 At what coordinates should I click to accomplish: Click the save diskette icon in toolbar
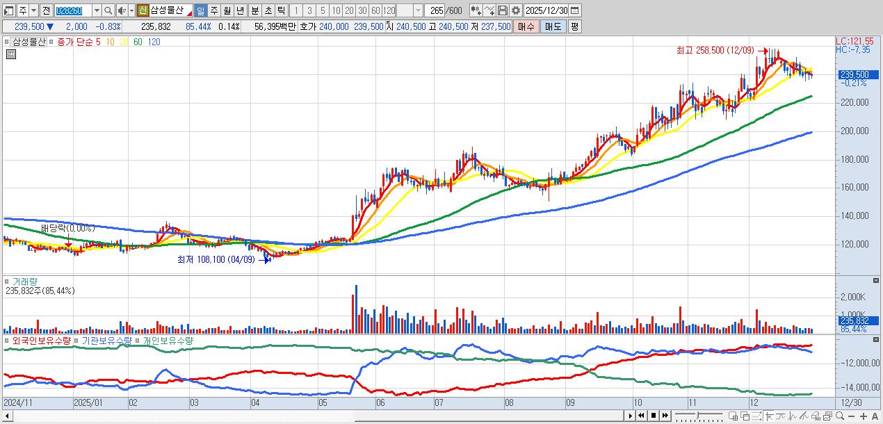point(503,10)
